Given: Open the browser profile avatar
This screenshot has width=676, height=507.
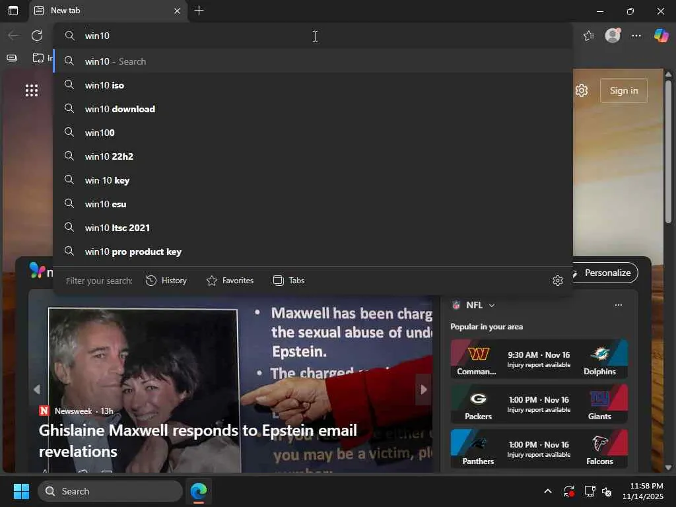Looking at the screenshot, I should pyautogui.click(x=613, y=36).
